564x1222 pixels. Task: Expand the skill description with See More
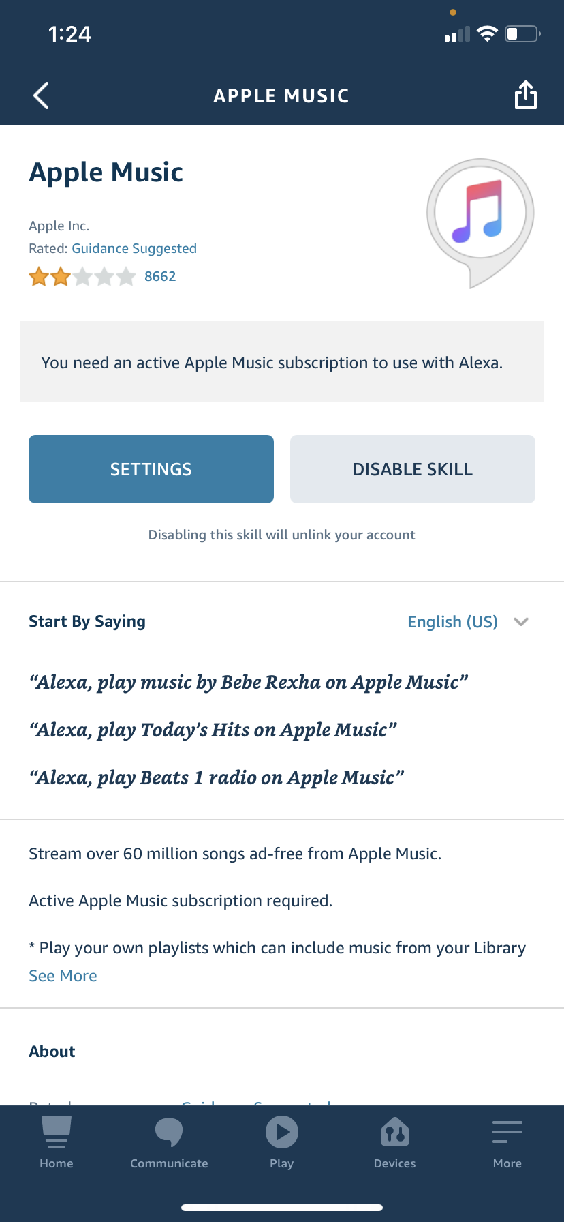point(63,975)
